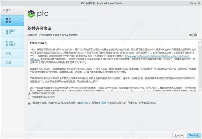Open the second 出口协议 link
Screen dimensions: 202x139
(103, 103)
